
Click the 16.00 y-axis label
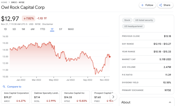click(5, 37)
